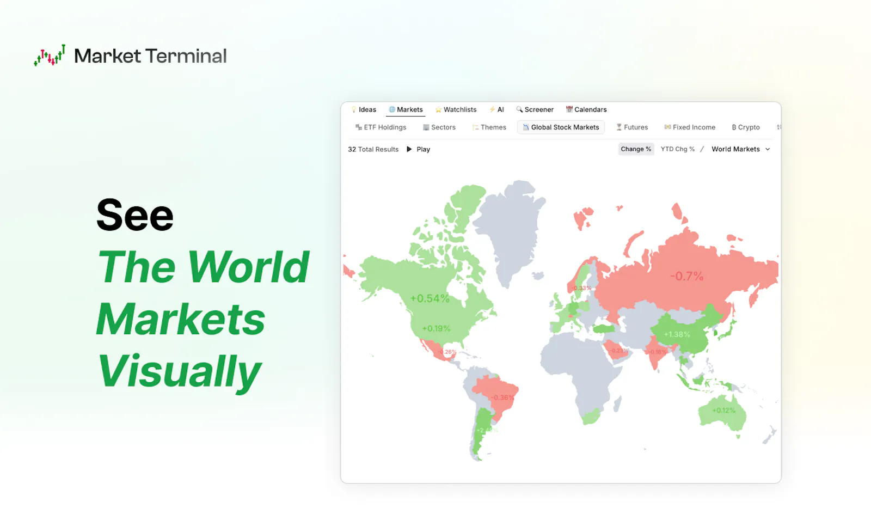Open the Ideas tab
Viewport: 871px width, 508px height.
(x=364, y=109)
